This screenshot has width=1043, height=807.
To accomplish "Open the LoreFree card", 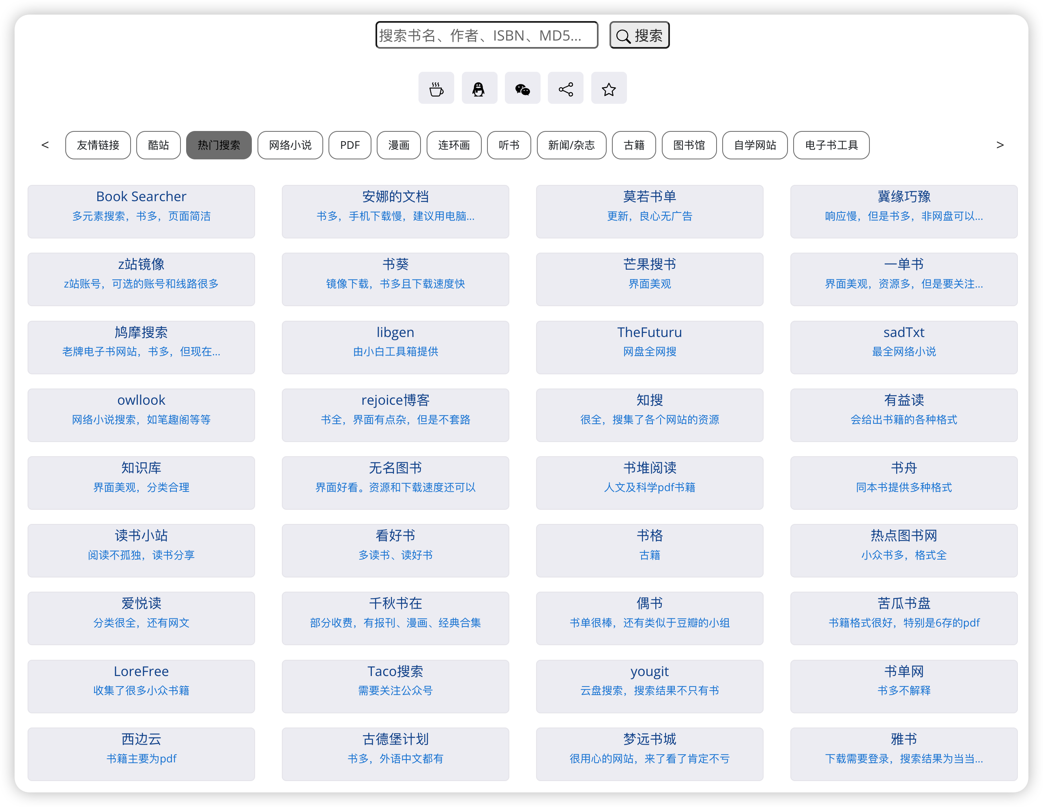I will [142, 686].
